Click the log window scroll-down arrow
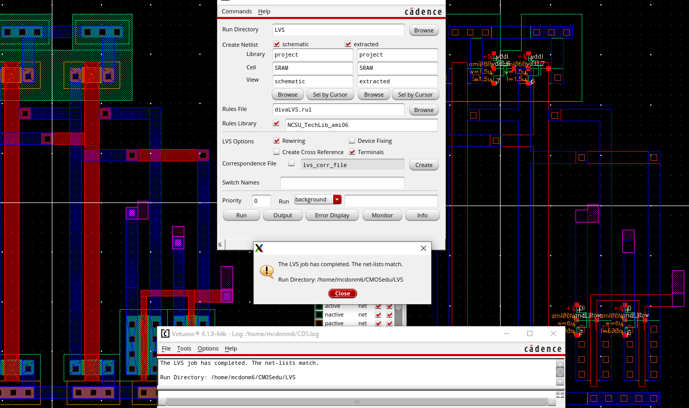The width and height of the screenshot is (689, 408). [560, 382]
